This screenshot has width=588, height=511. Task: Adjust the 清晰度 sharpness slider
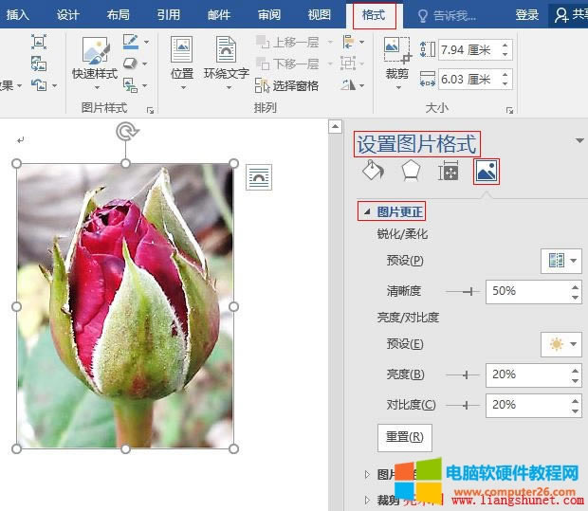point(465,291)
